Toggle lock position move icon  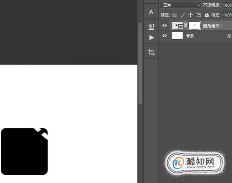(190, 15)
